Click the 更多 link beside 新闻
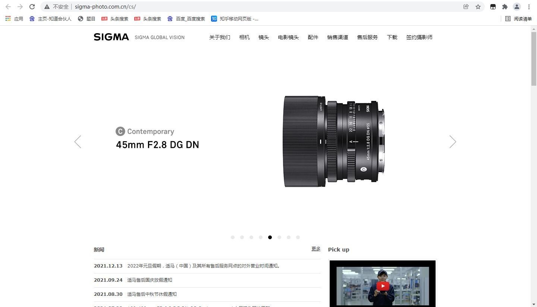Image resolution: width=537 pixels, height=307 pixels. (x=315, y=249)
